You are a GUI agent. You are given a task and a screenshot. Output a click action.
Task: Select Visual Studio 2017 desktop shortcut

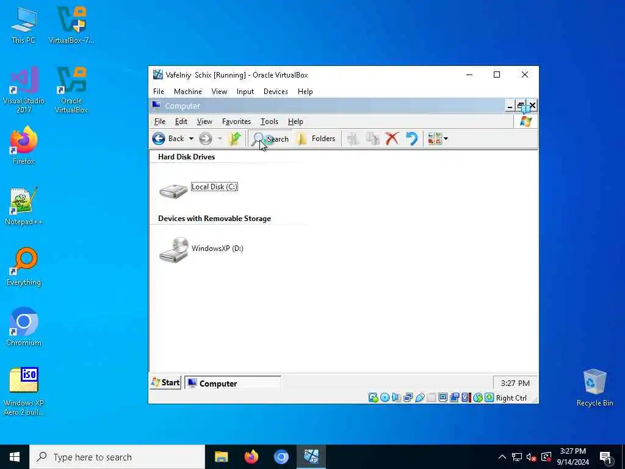click(24, 90)
